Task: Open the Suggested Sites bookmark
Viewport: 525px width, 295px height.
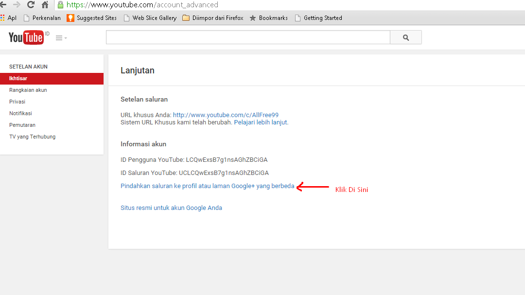Action: click(x=92, y=18)
